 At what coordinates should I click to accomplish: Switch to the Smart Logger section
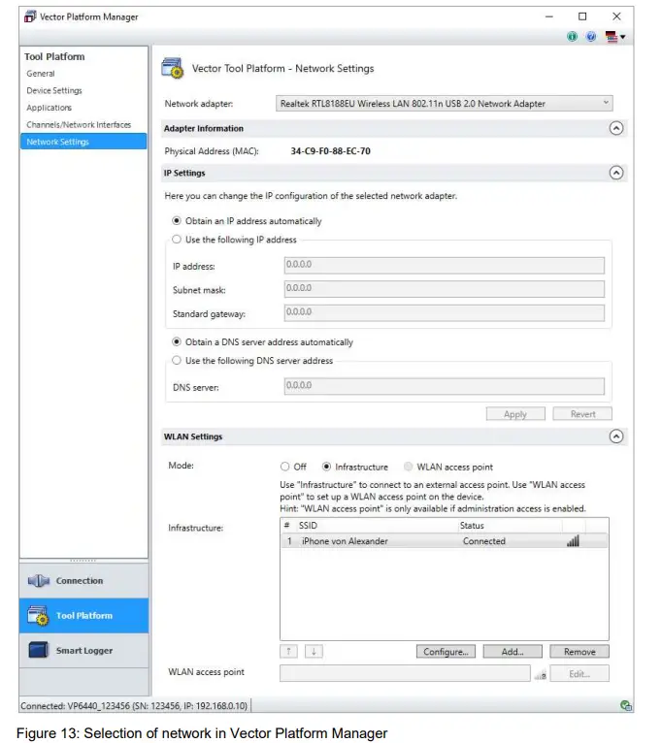(x=83, y=650)
